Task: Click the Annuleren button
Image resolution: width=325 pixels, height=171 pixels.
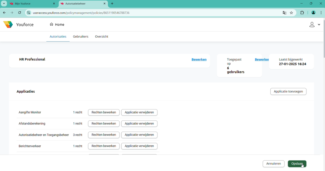Action: pyautogui.click(x=273, y=164)
